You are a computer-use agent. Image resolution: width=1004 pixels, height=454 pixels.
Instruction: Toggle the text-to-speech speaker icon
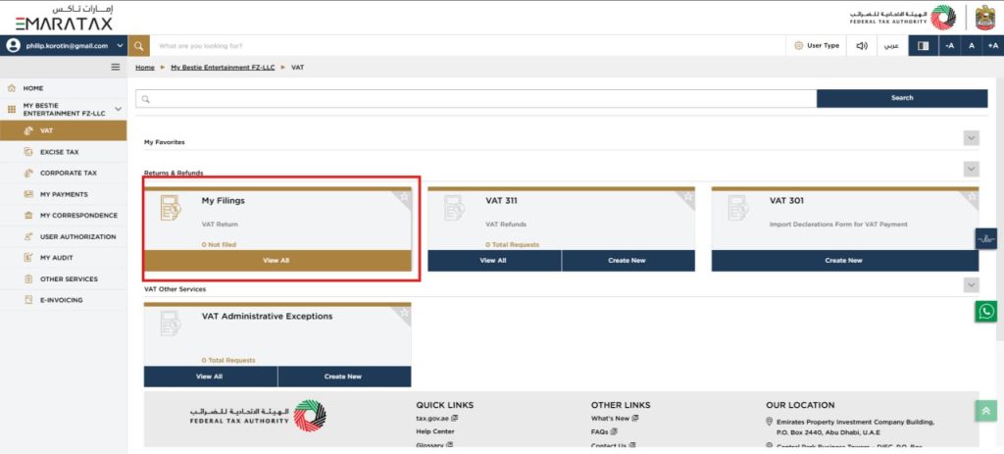862,45
